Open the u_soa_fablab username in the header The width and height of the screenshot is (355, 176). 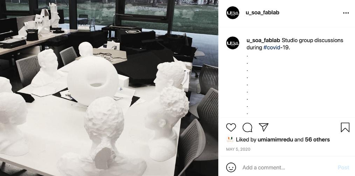point(263,13)
